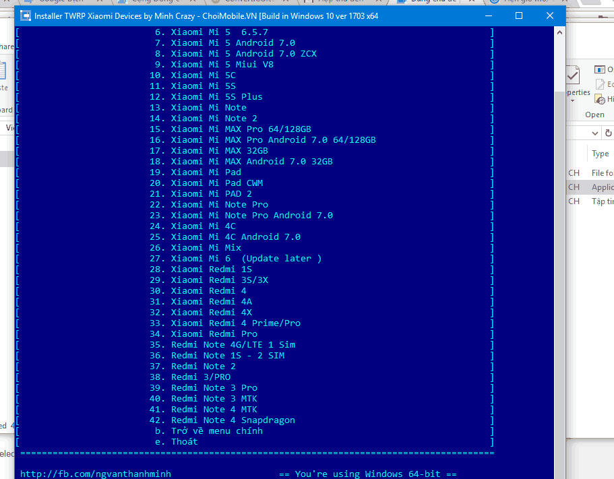
Task: Click the line '10. Xiaomi Mi 5C'
Action: click(193, 75)
